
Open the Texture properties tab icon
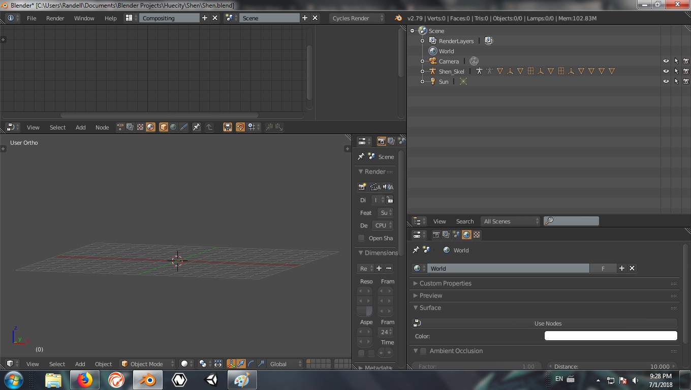(477, 235)
